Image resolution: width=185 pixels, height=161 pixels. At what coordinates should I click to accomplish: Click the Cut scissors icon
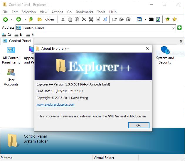(x=63, y=19)
